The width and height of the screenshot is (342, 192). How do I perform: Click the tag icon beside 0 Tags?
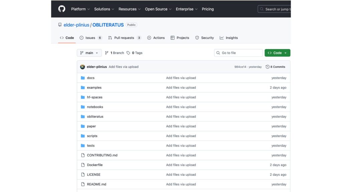[x=128, y=53]
